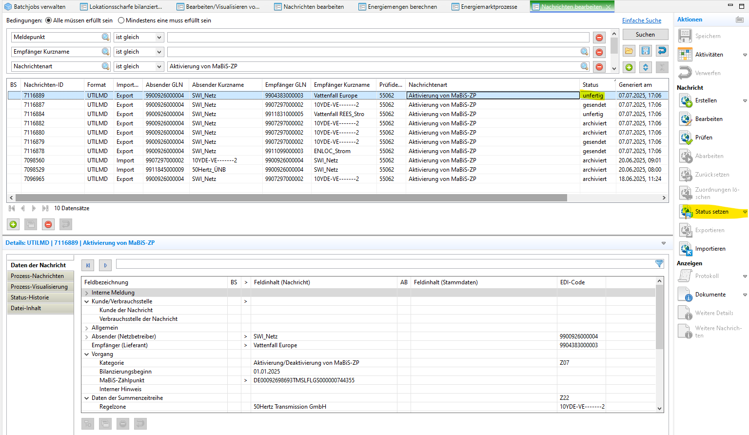Remove the Meldepunkt condition with red minus

pos(599,38)
